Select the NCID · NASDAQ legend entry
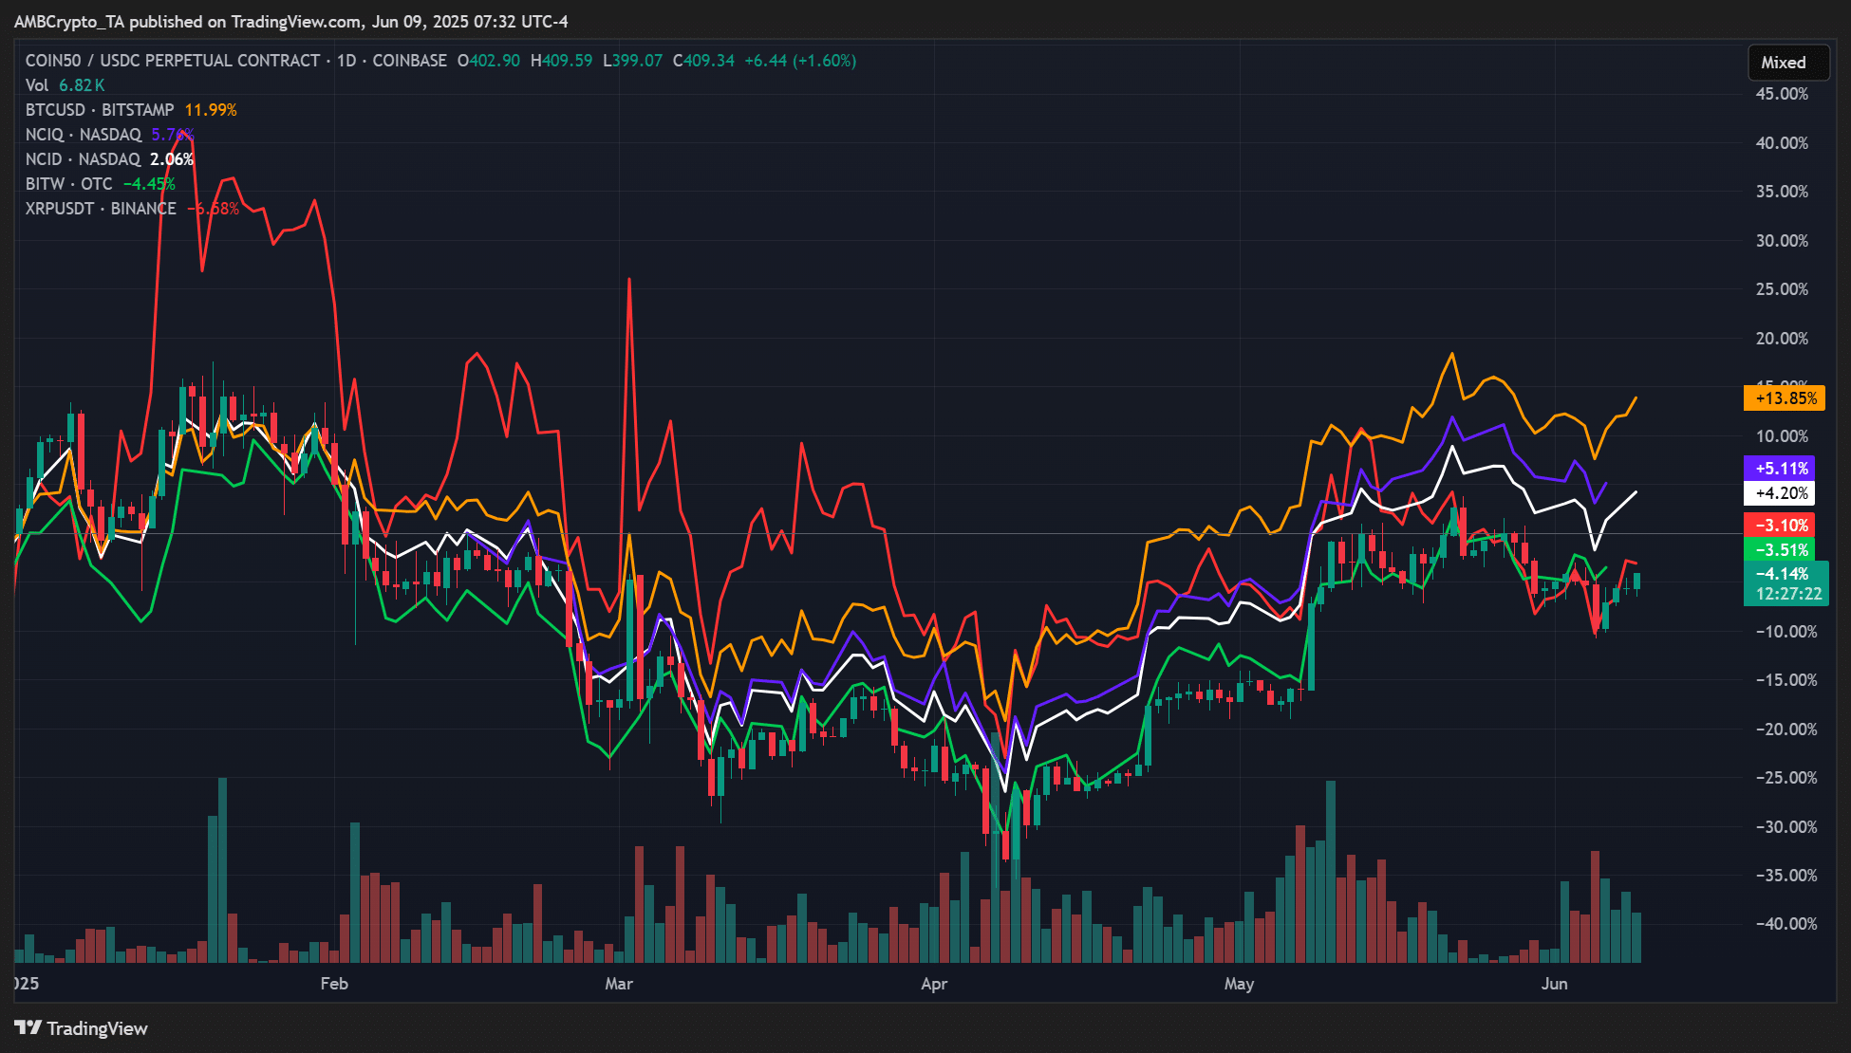 coord(83,159)
